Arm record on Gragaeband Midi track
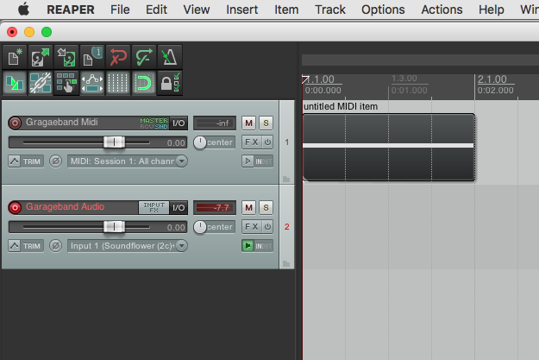Viewport: 539px width, 360px height. tap(15, 123)
